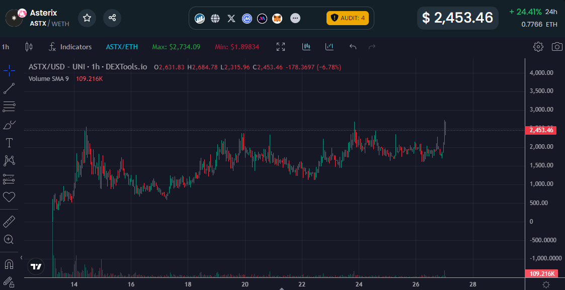Open chart settings gear icon
Screen dimensions: 565x290
pos(538,47)
